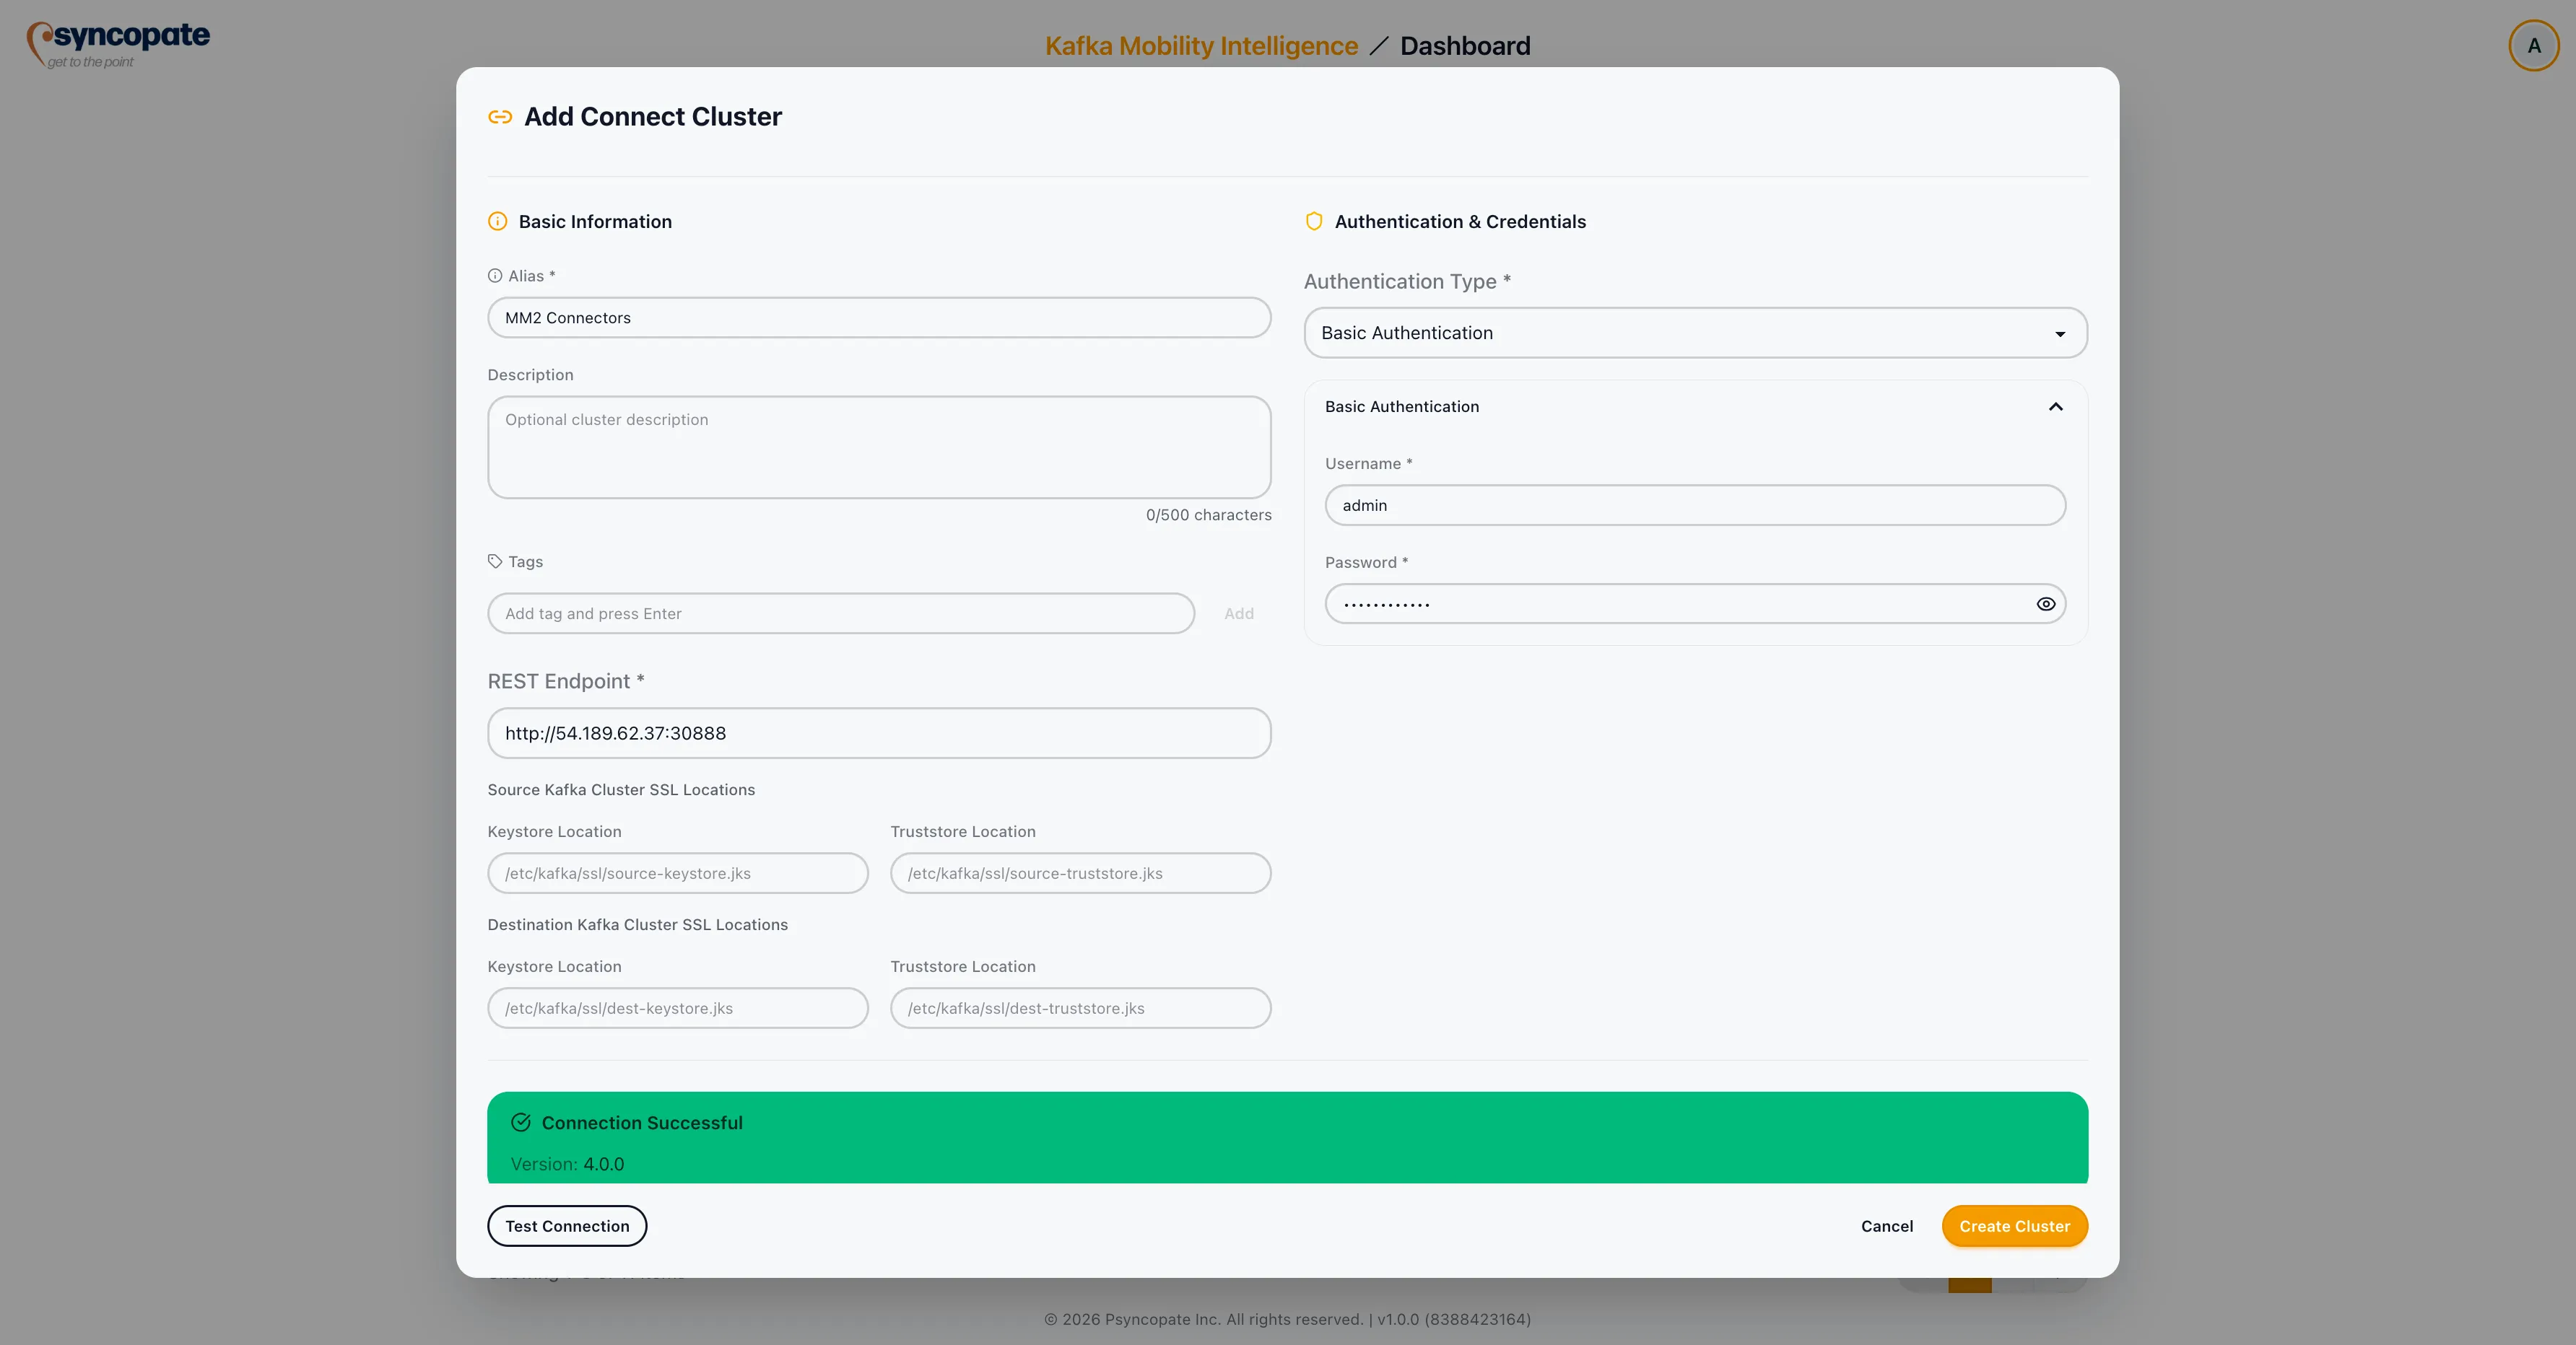2576x1345 pixels.
Task: Click the info icon beside the Alias label
Action: coord(495,276)
